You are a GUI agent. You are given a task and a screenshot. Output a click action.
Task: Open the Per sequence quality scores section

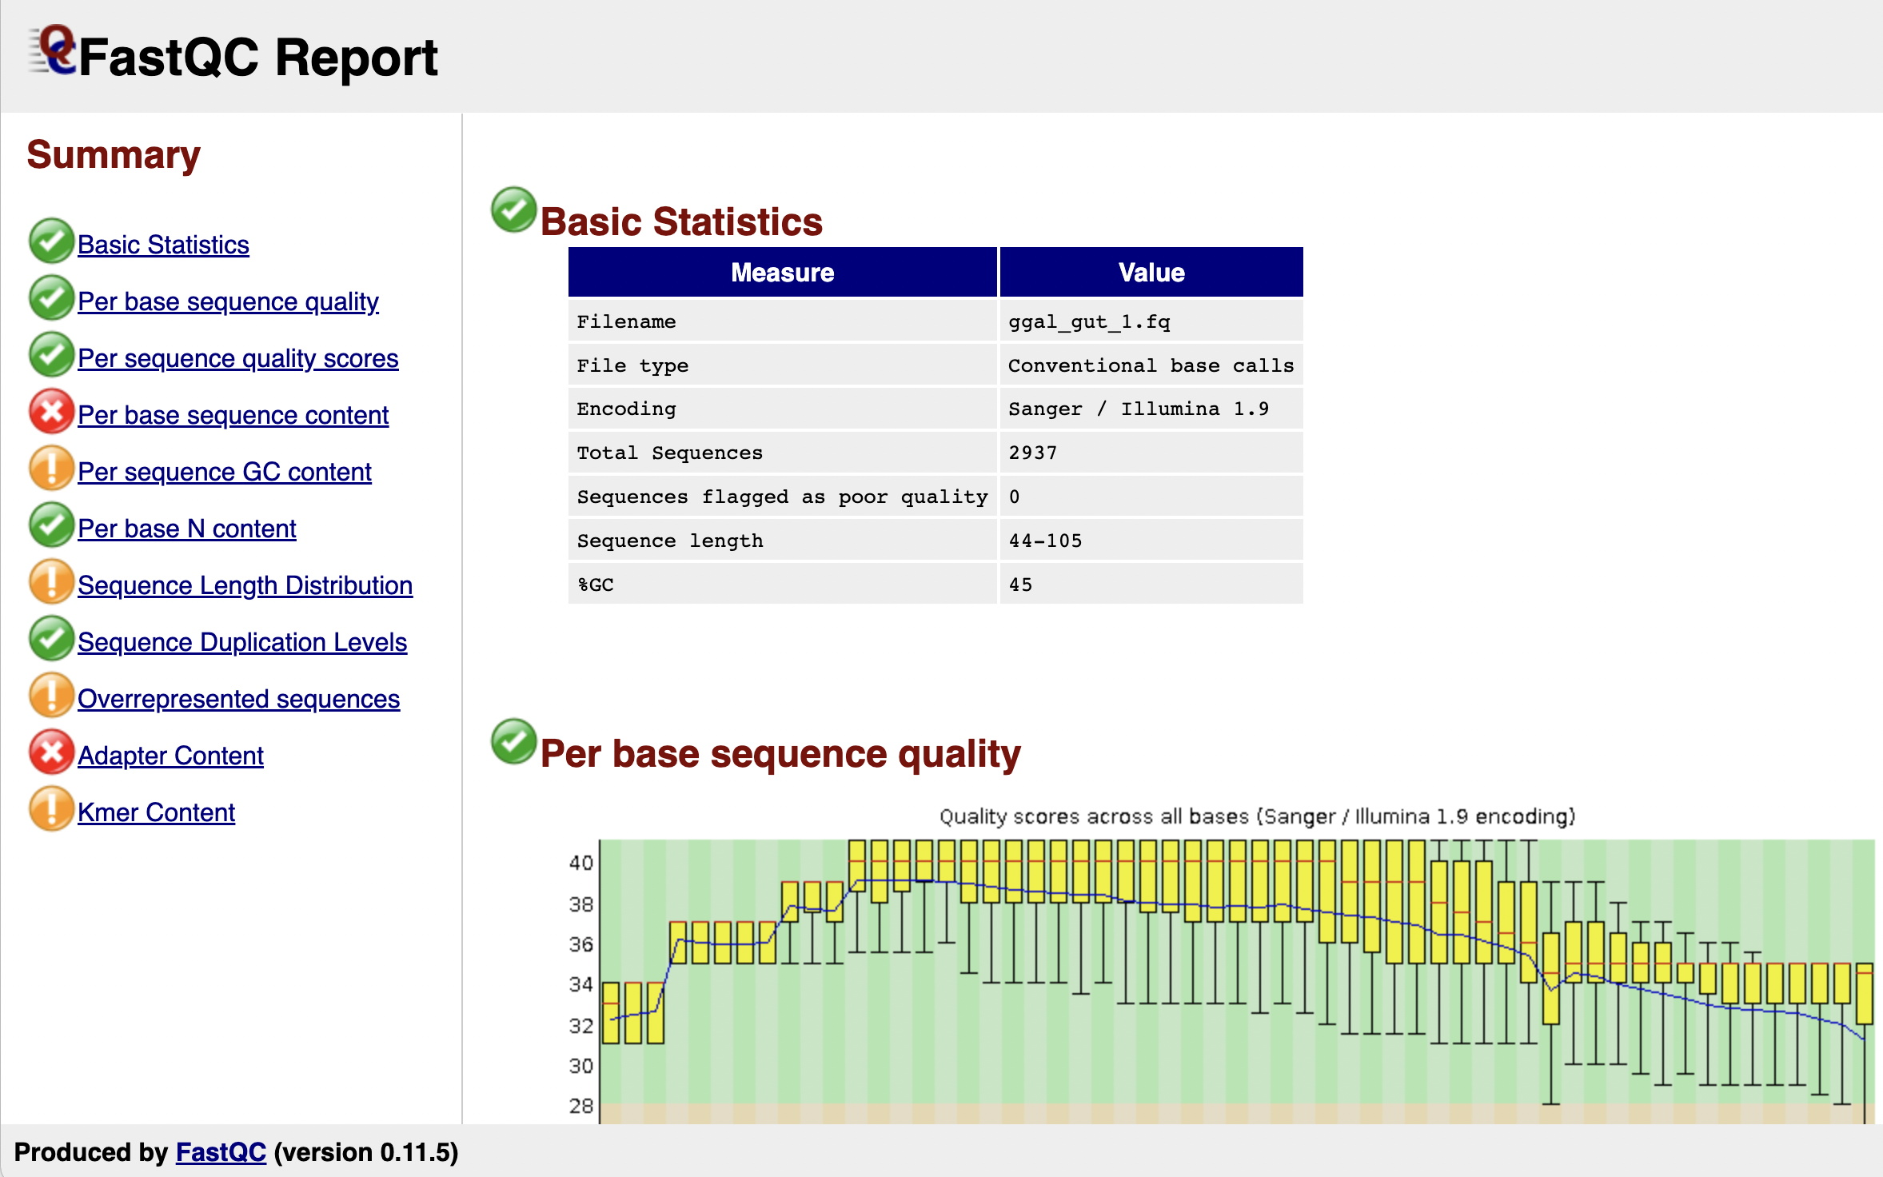coord(237,358)
